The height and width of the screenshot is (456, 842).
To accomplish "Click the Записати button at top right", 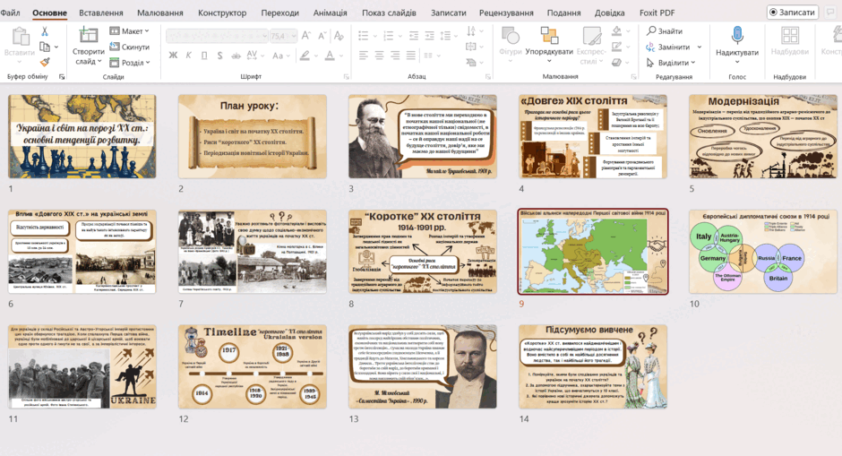I will [x=792, y=12].
